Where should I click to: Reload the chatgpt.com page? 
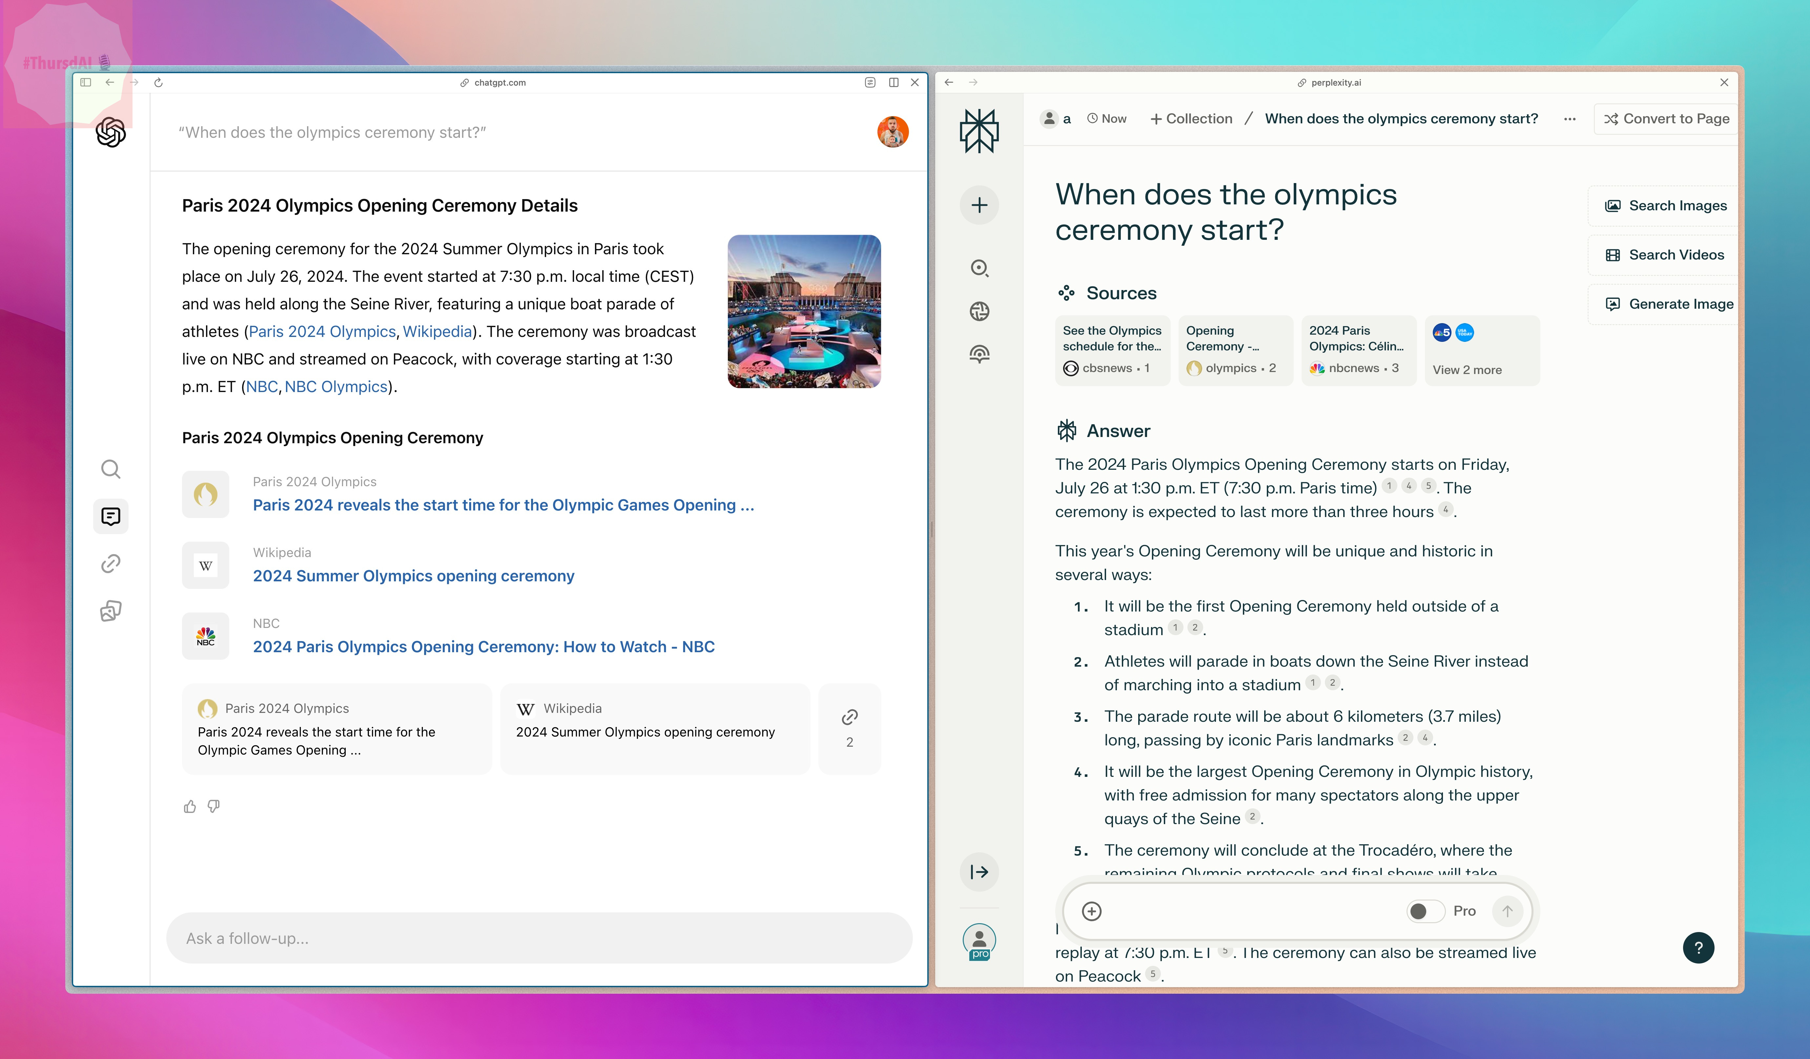159,83
